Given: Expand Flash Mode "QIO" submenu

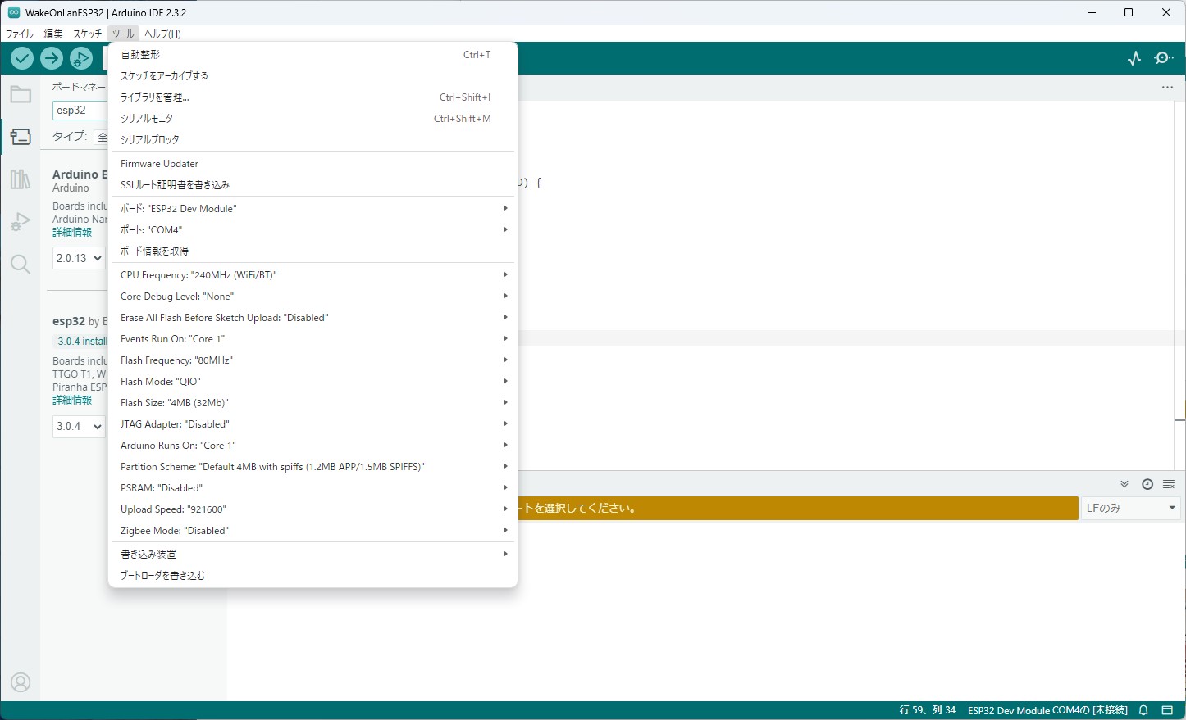Looking at the screenshot, I should point(312,382).
